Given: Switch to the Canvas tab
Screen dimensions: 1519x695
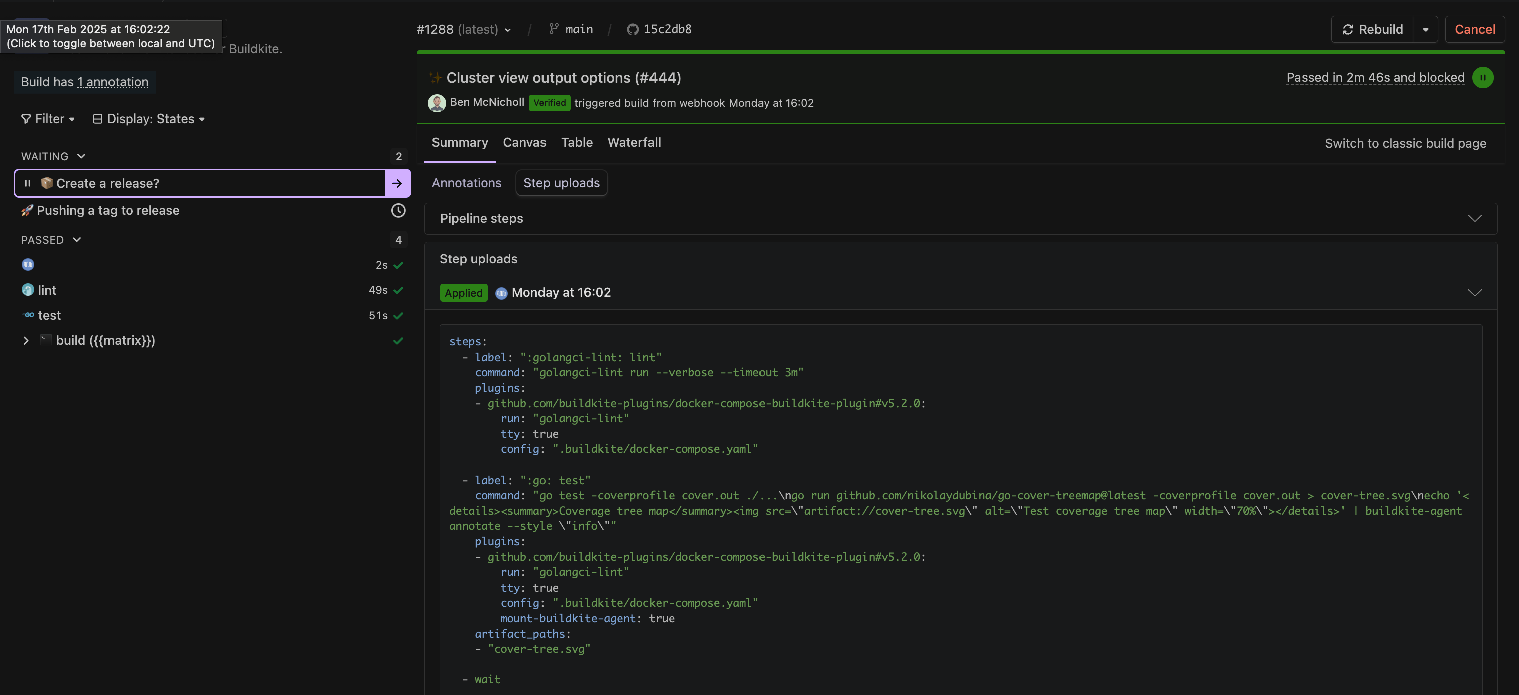Looking at the screenshot, I should (524, 143).
